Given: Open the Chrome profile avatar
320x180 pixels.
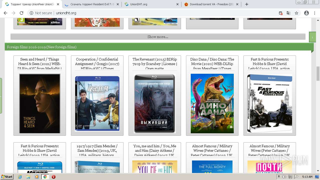Looking at the screenshot, I should click(306, 13).
